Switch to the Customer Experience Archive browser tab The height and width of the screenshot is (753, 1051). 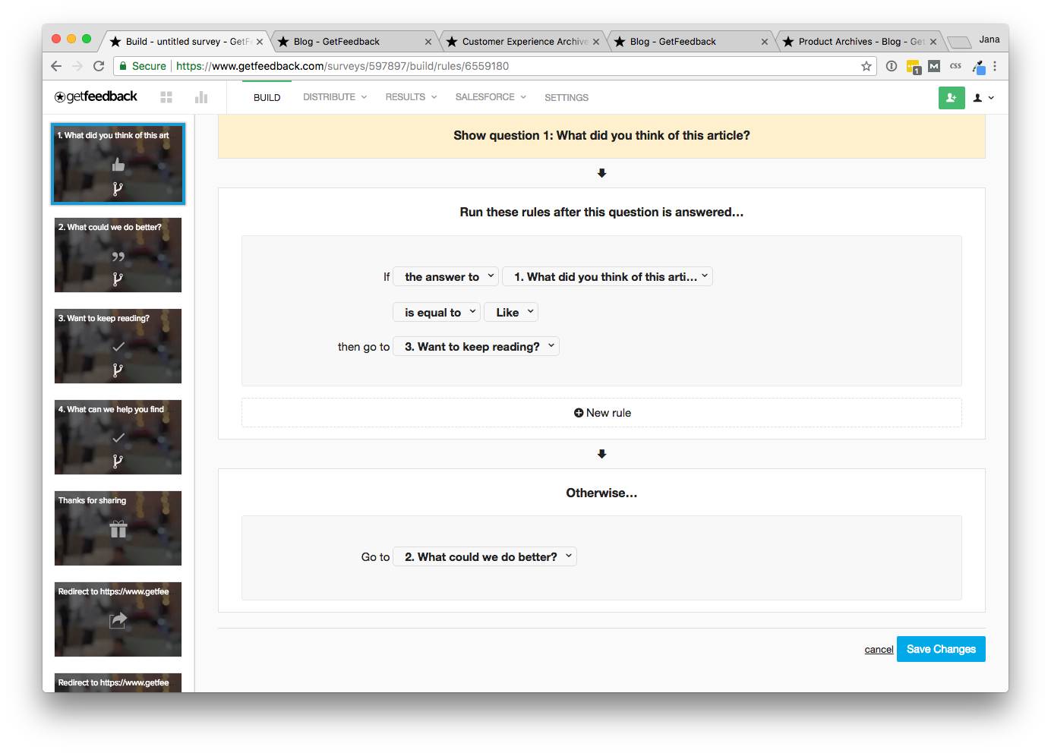(x=524, y=42)
